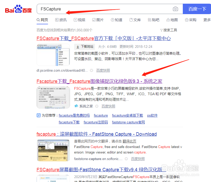The width and height of the screenshot is (211, 182).
Task: Click the 系统之家 source name
Action: tap(86, 106)
